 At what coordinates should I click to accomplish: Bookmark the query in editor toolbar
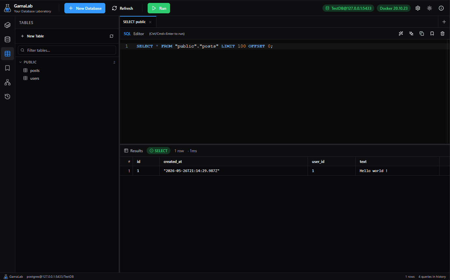[432, 33]
